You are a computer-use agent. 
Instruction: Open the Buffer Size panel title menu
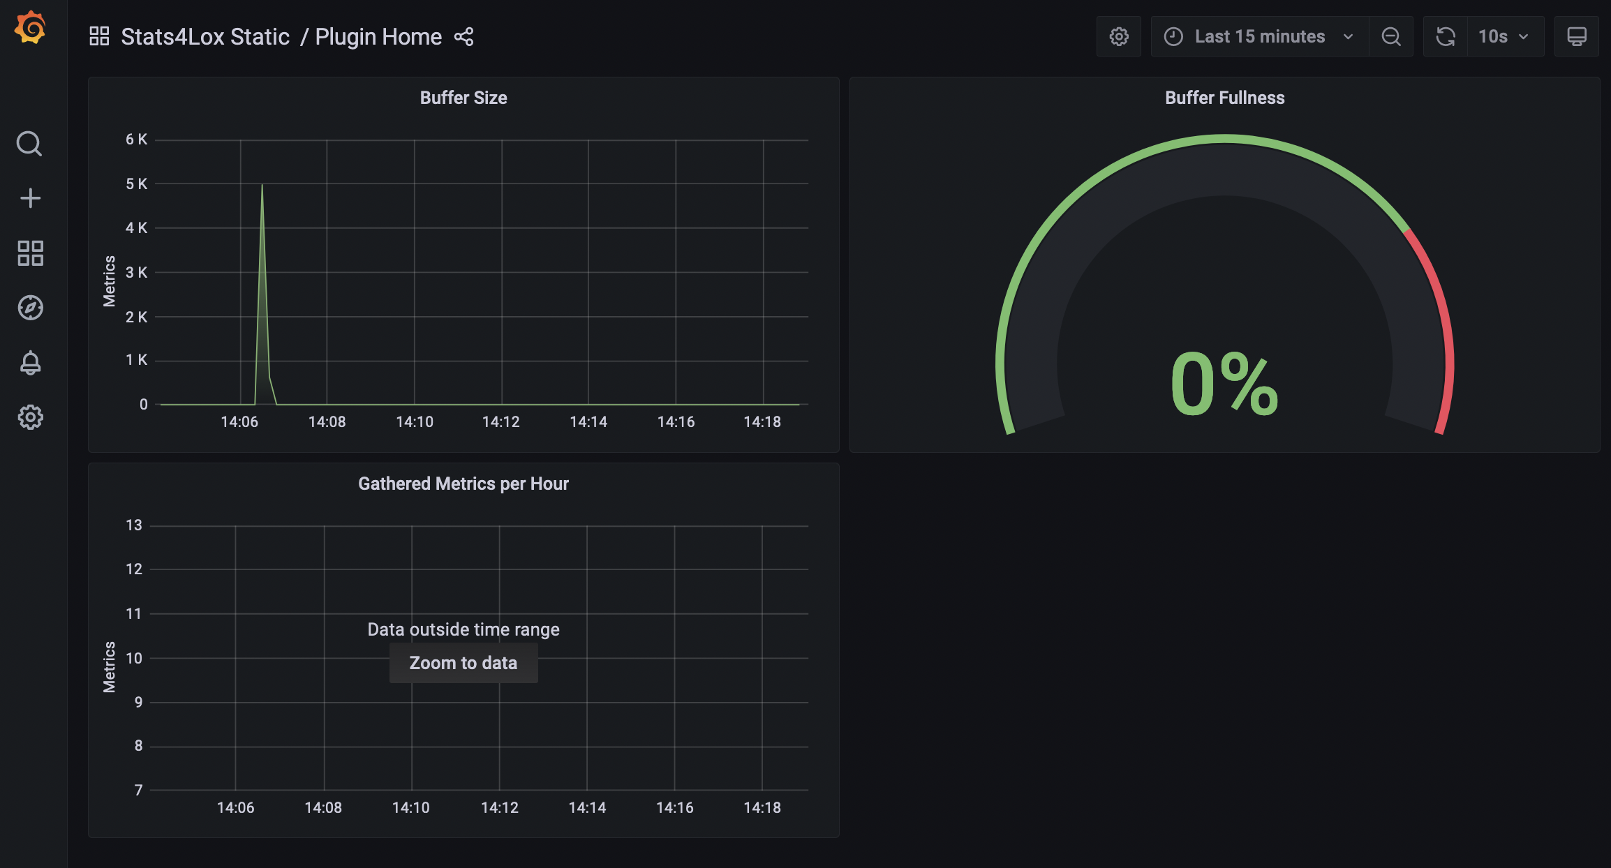pos(463,98)
